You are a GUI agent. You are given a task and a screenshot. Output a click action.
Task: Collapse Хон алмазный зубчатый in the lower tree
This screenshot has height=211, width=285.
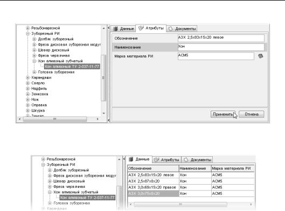pyautogui.click(x=50, y=192)
